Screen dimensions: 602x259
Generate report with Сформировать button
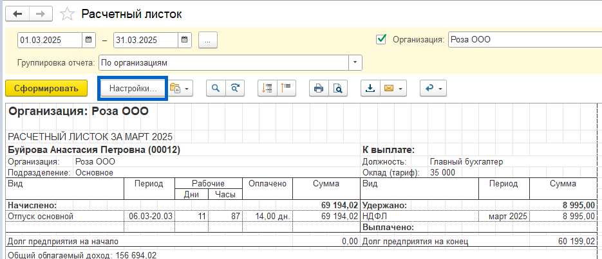46,89
